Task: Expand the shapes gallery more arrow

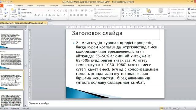Action: [x=141, y=16]
